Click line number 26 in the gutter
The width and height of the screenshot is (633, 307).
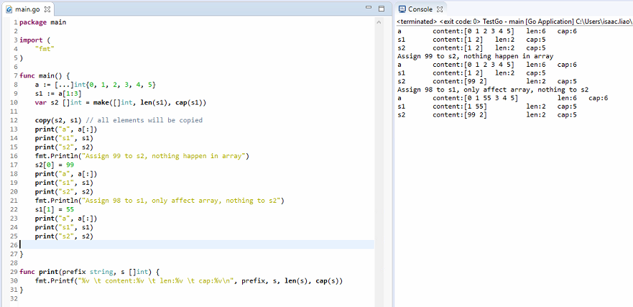click(14, 245)
